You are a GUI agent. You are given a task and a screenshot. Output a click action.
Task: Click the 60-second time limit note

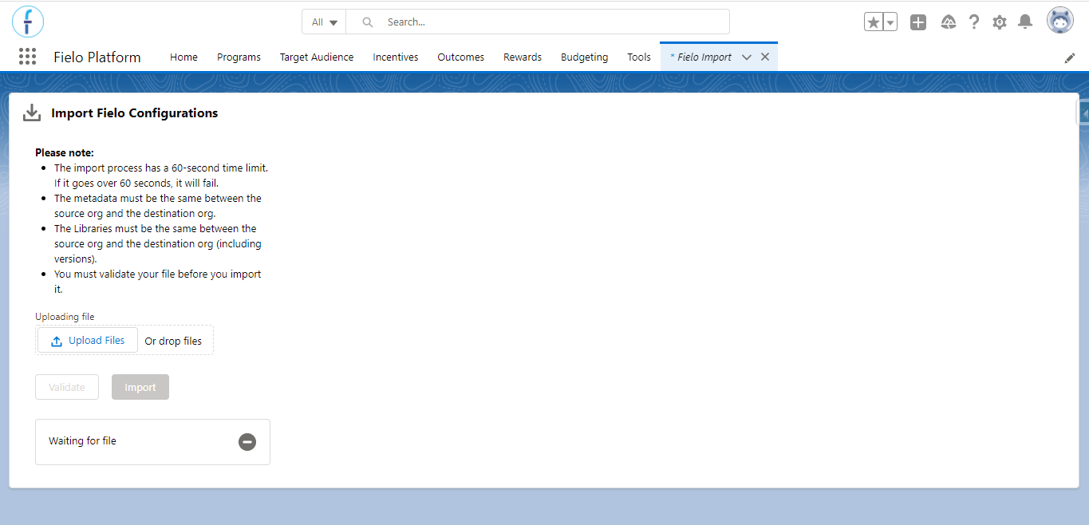[161, 176]
